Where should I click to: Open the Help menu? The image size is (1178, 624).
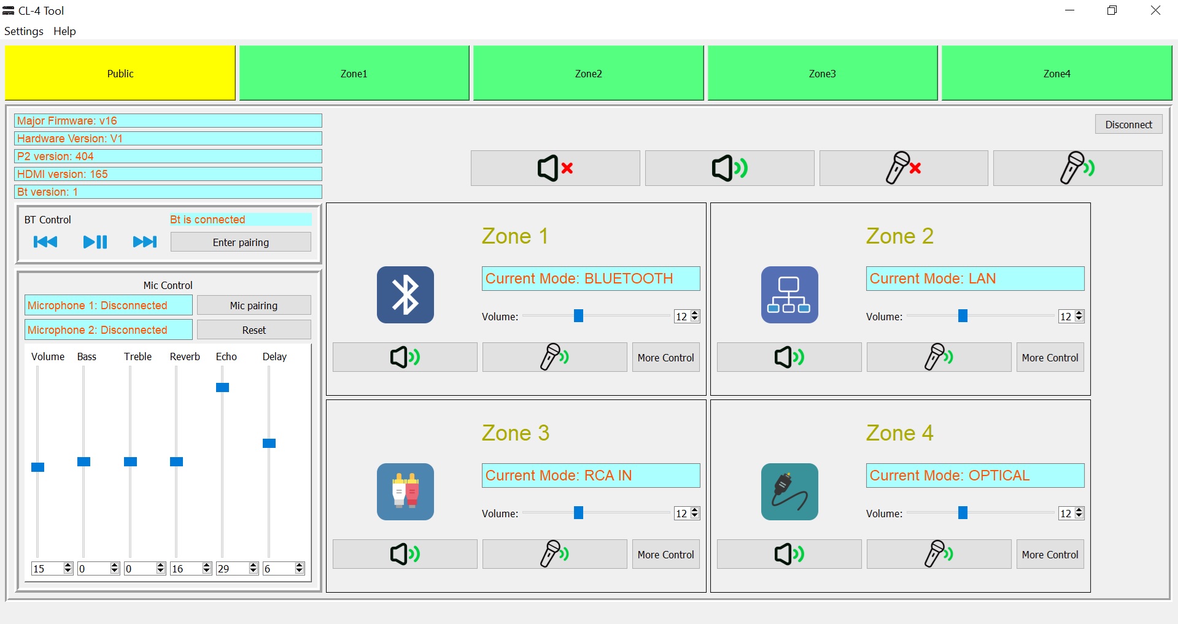64,31
